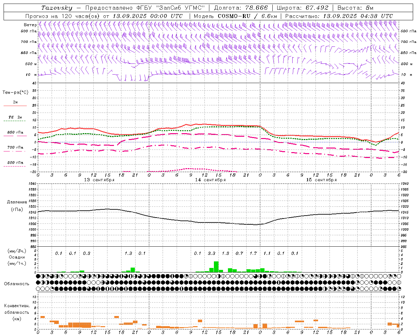Click the 'Тем-ра(°C)' temperature axis title
This screenshot has width=418, height=335.
pos(15,93)
